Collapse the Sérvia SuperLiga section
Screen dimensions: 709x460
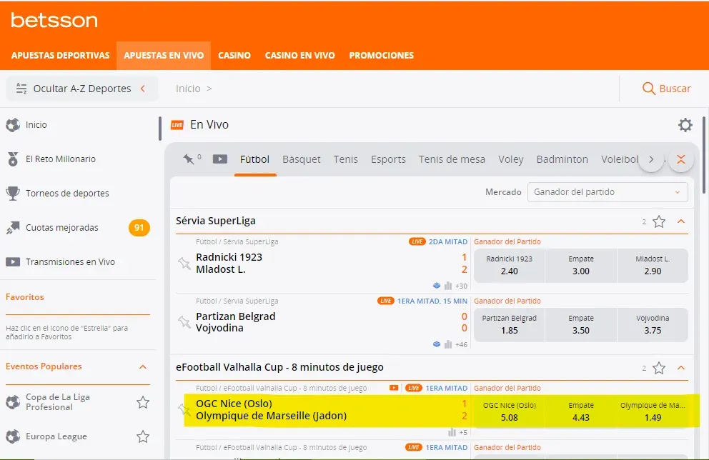pos(681,221)
